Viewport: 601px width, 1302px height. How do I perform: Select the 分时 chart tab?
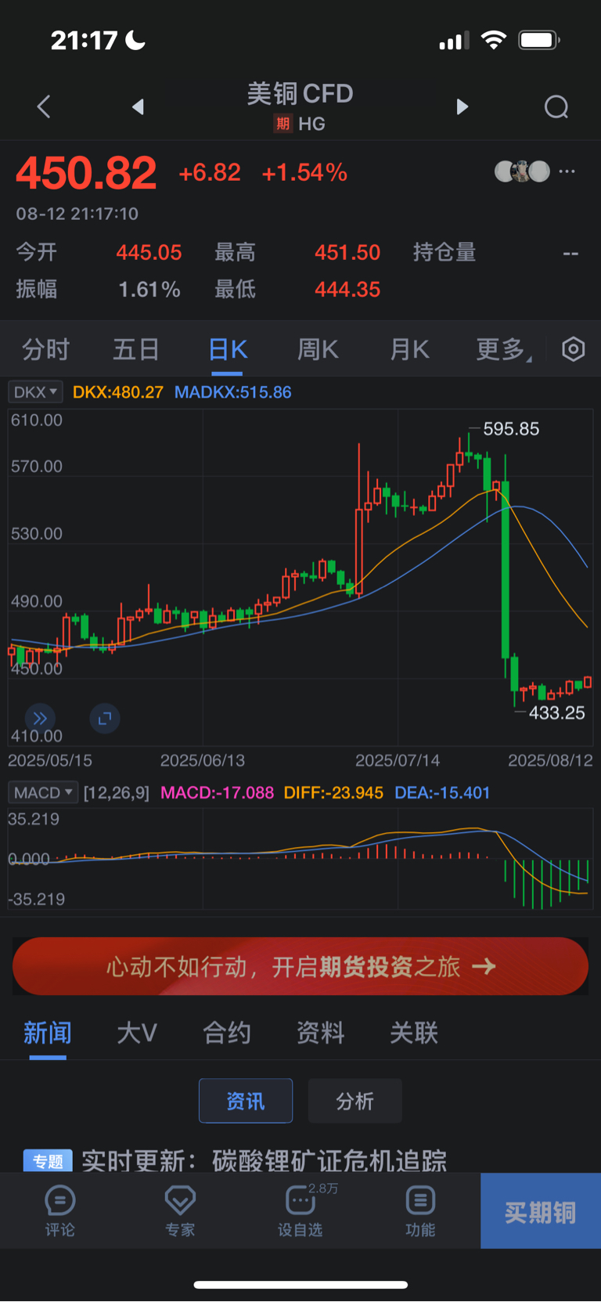tap(45, 349)
